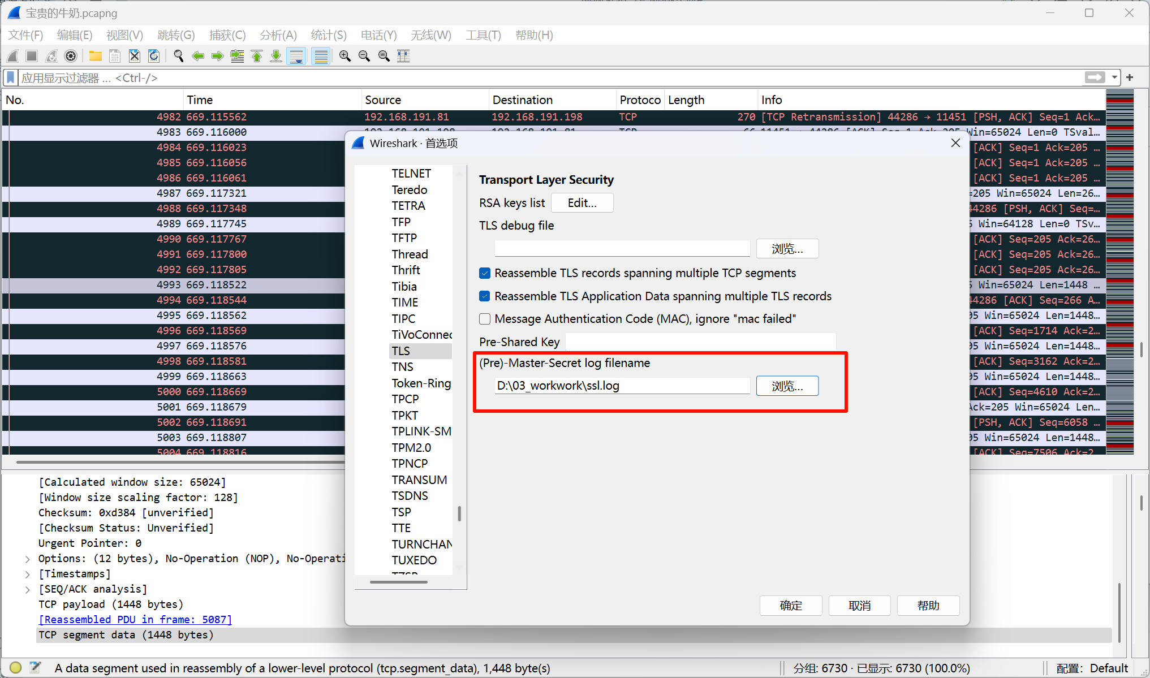Click the Master-Secret log filename field
1150x678 pixels.
tap(622, 386)
